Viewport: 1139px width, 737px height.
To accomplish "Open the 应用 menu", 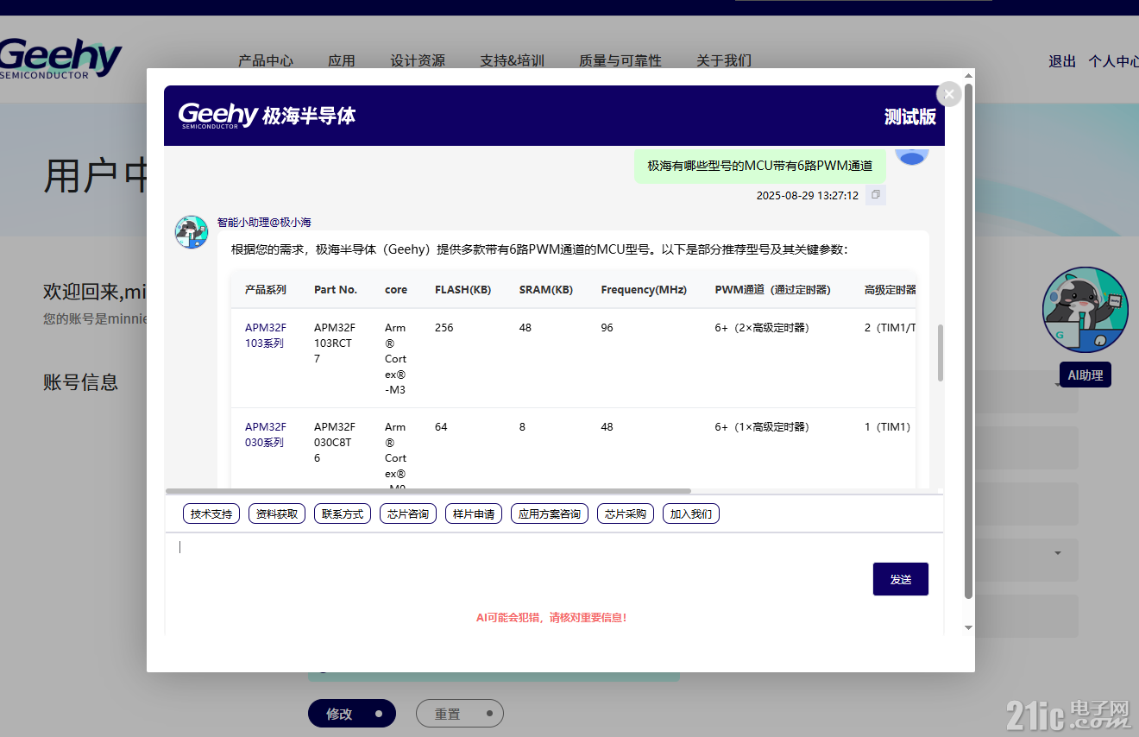I will (342, 61).
